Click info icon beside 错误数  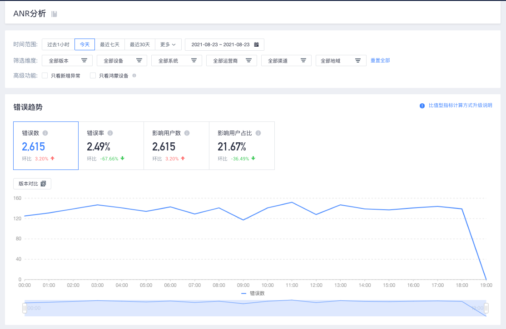45,133
